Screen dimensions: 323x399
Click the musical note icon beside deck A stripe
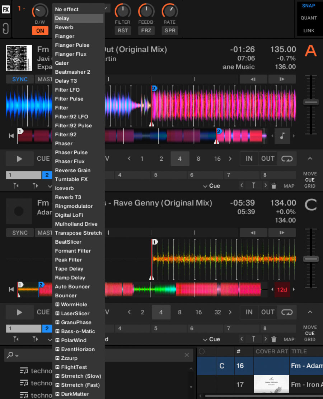282,136
